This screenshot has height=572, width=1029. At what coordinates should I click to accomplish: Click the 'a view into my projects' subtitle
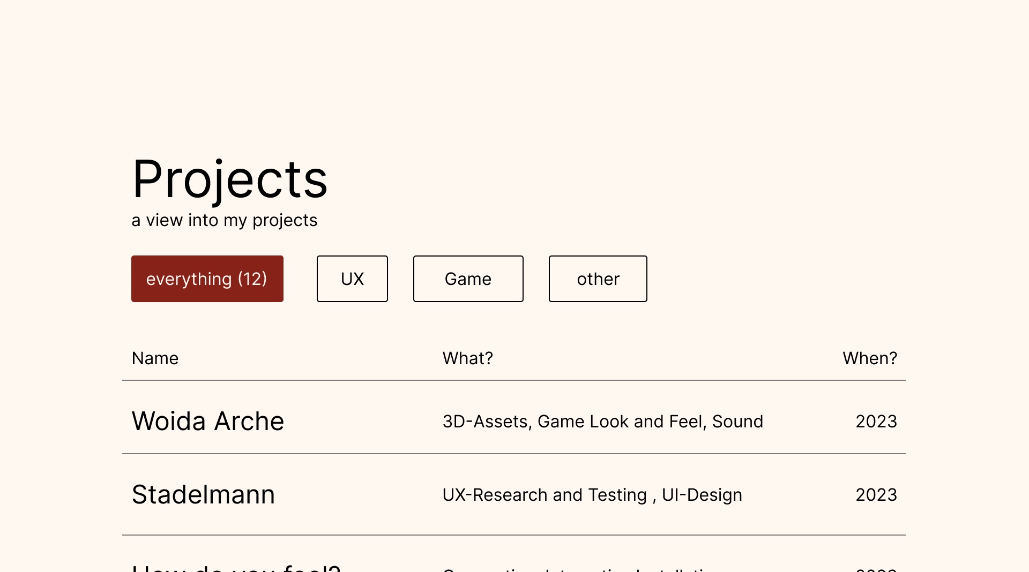(x=224, y=220)
